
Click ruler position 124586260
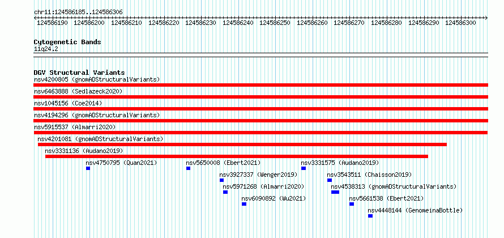coord(313,23)
